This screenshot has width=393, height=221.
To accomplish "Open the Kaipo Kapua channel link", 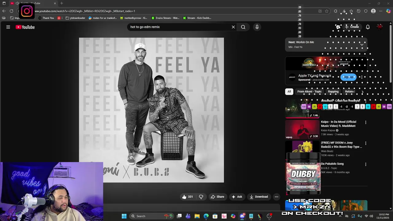I will click(328, 130).
